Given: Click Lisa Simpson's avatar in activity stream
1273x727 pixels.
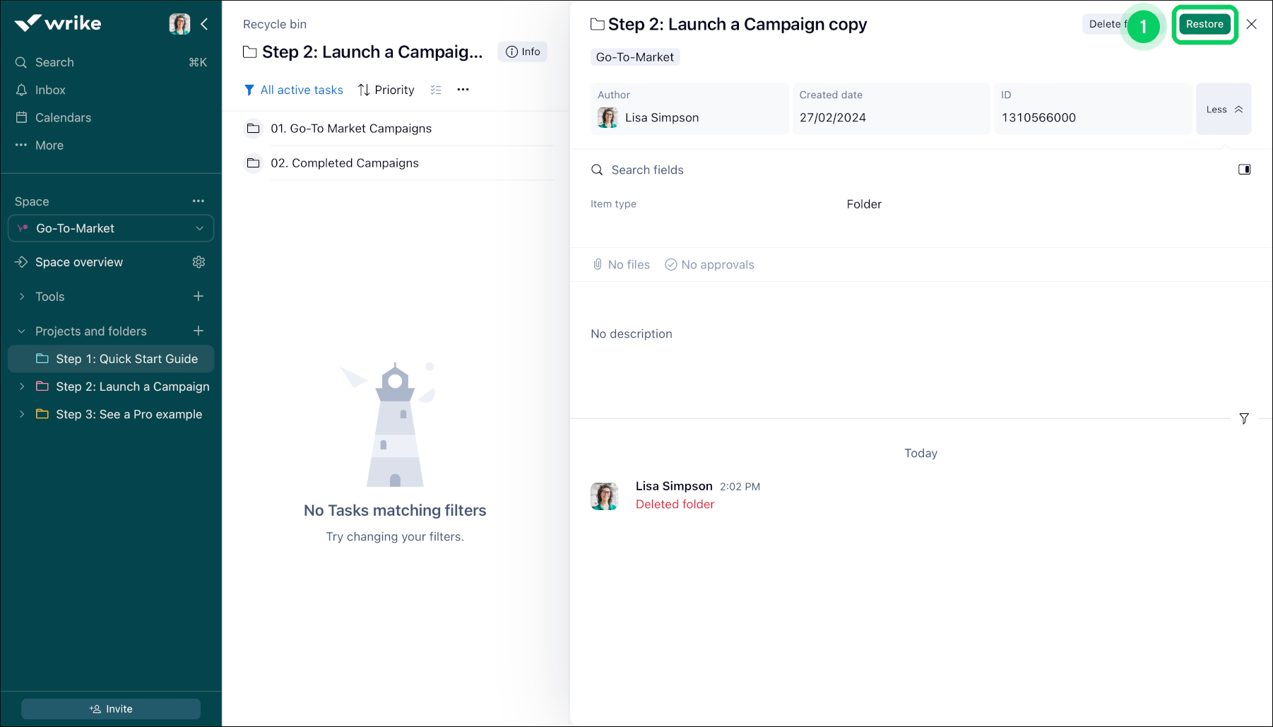Looking at the screenshot, I should click(605, 496).
